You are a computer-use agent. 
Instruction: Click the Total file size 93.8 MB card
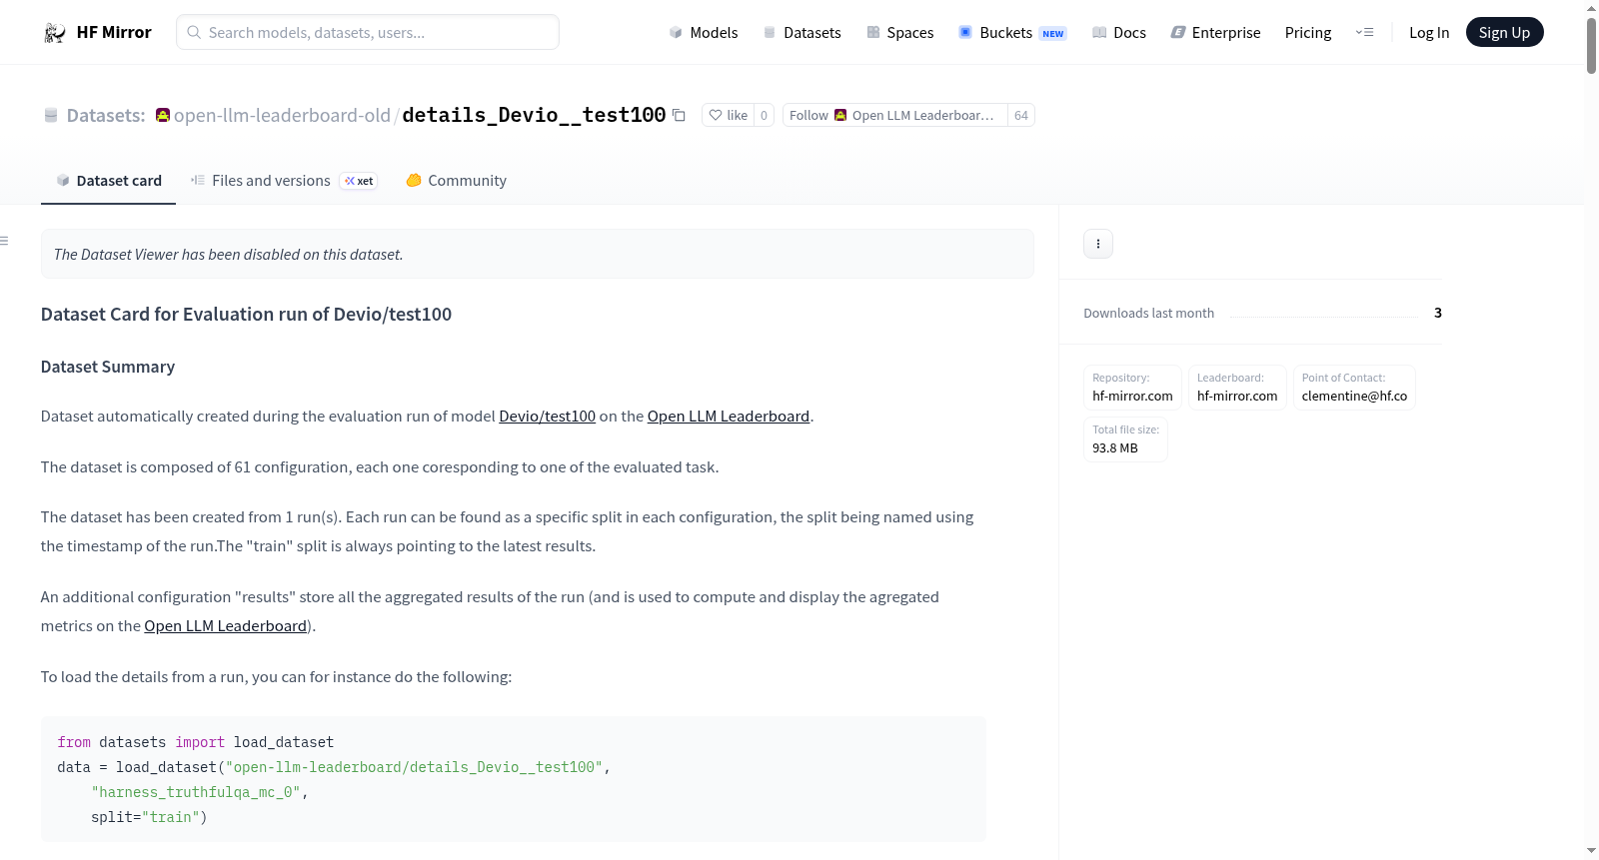[x=1125, y=439]
